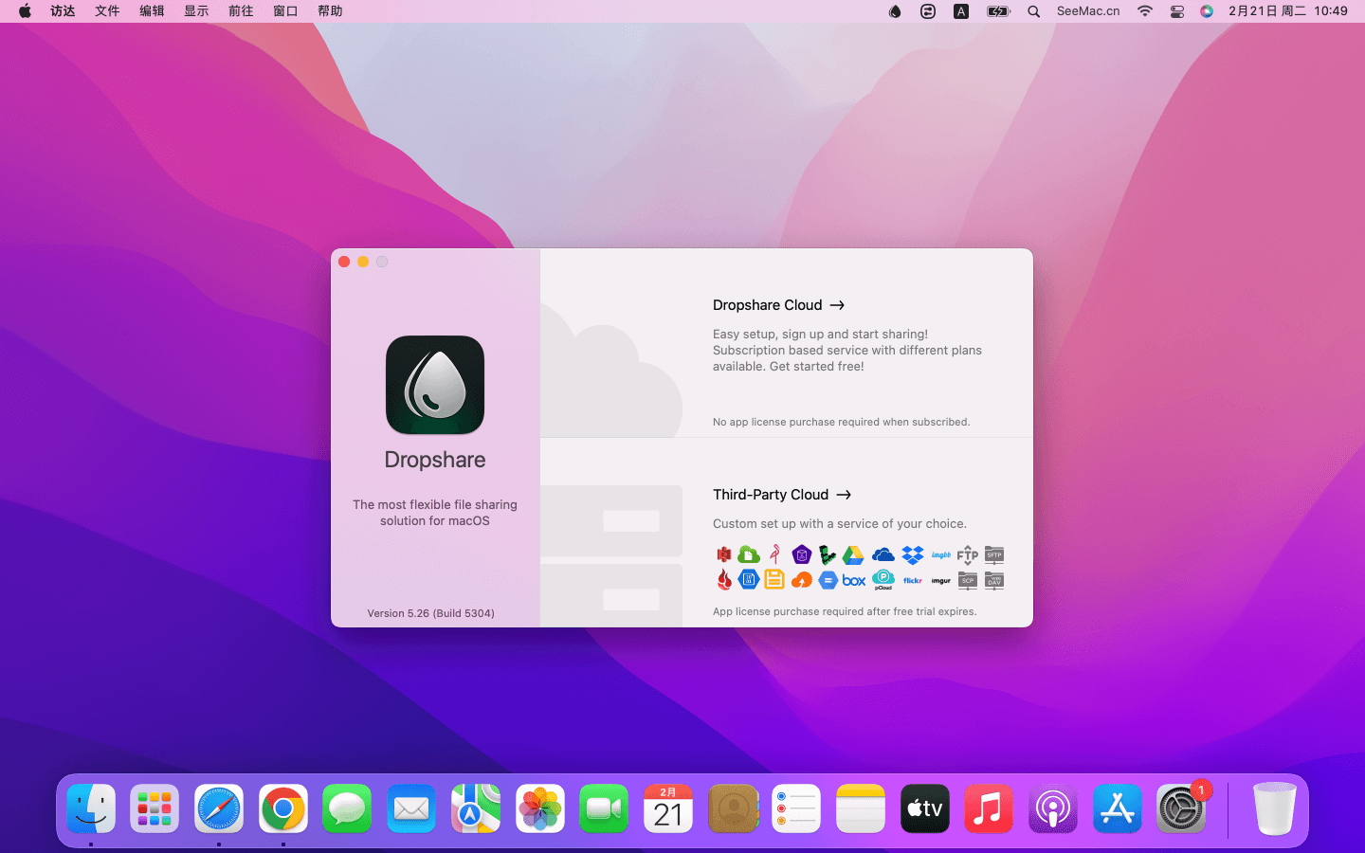Open the 帮助 menu
1365x853 pixels.
330,11
